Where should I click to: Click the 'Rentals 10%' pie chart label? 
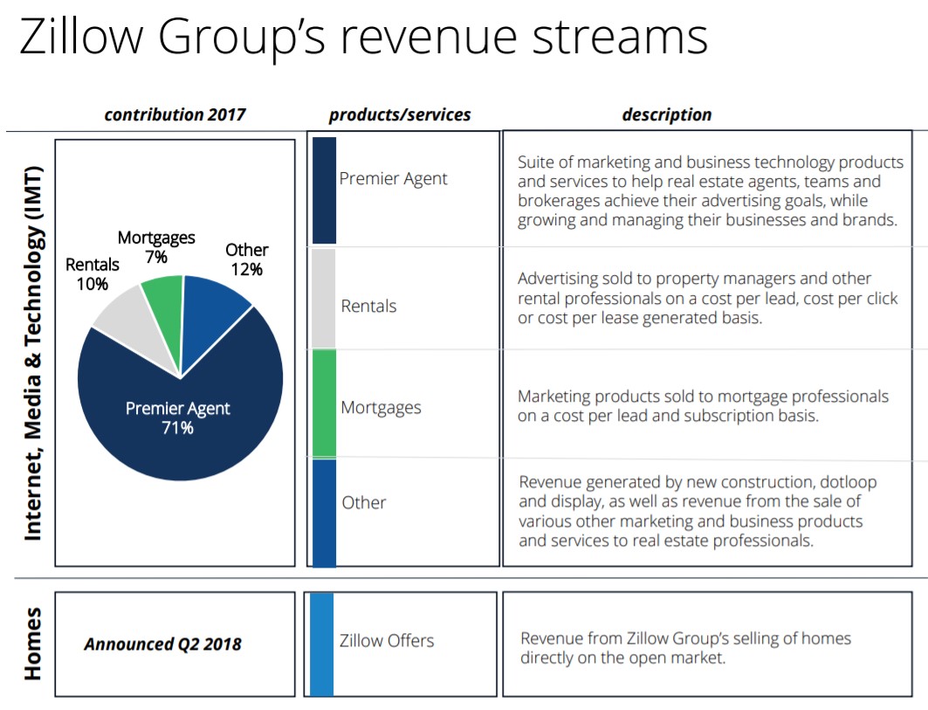(93, 274)
